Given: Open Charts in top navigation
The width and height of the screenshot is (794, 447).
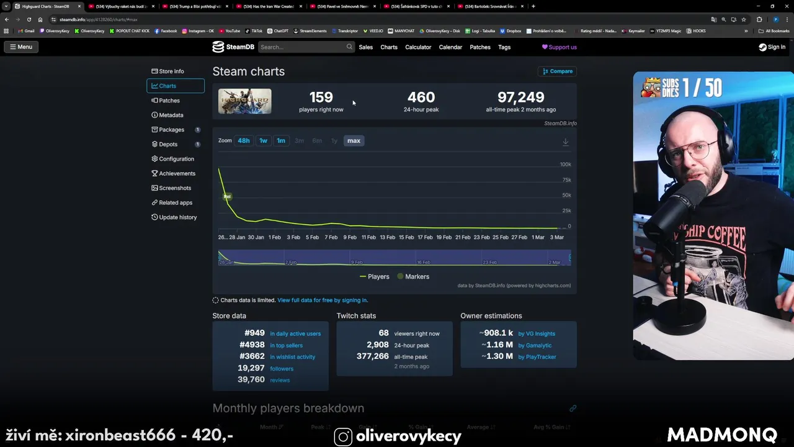Looking at the screenshot, I should click(389, 47).
